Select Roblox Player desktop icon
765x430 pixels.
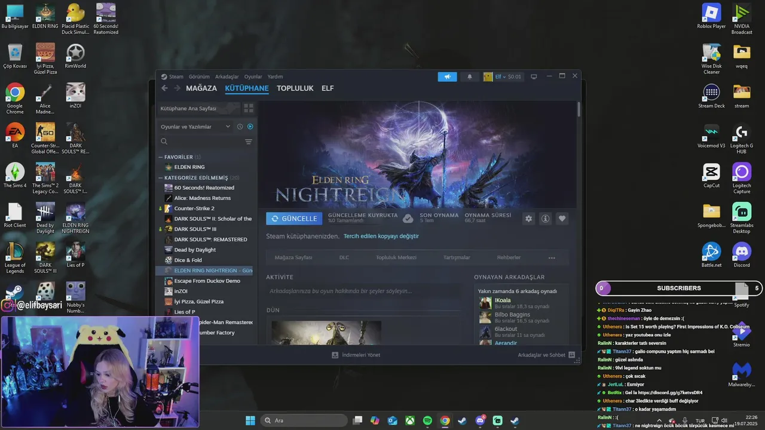point(711,16)
